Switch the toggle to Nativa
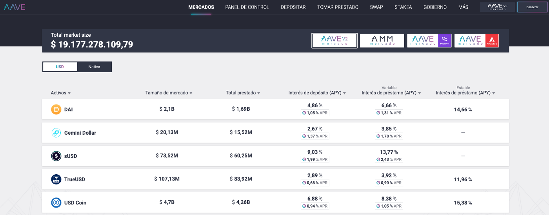The height and width of the screenshot is (215, 549). (x=94, y=67)
